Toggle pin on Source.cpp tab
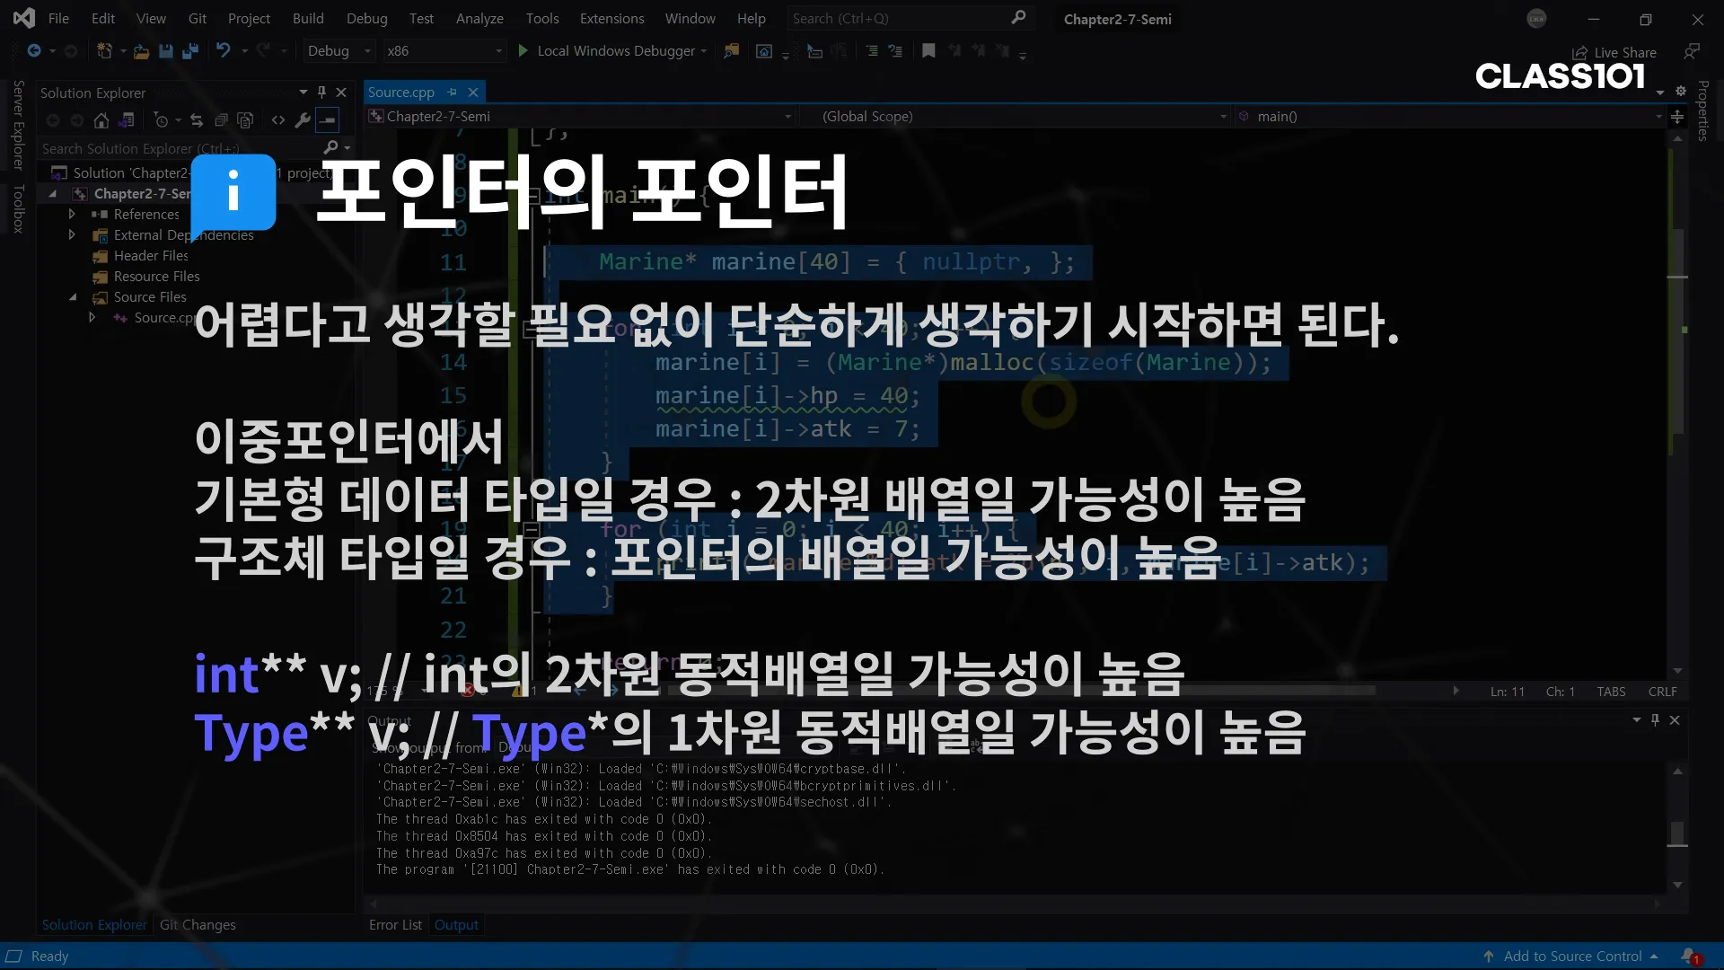Image resolution: width=1724 pixels, height=970 pixels. click(453, 93)
